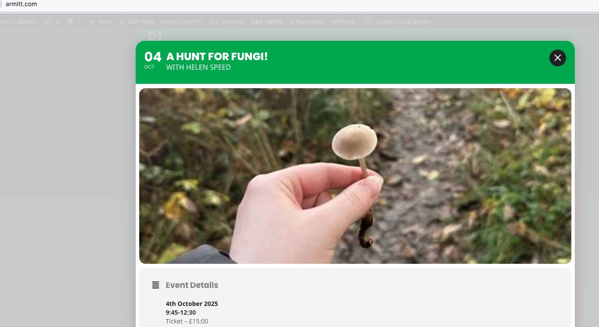Open the updates counter icon showing 4
Image resolution: width=599 pixels, height=327 pixels.
pos(48,22)
